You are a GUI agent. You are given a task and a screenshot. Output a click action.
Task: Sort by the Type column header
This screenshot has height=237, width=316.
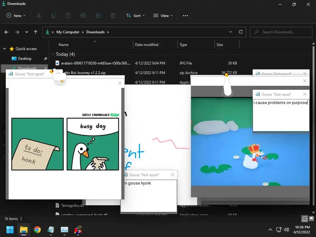183,45
